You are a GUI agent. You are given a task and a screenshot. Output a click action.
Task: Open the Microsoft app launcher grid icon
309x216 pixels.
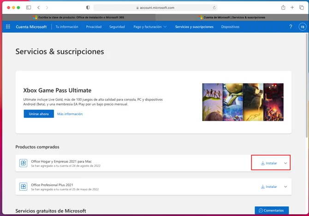pyautogui.click(x=8, y=27)
